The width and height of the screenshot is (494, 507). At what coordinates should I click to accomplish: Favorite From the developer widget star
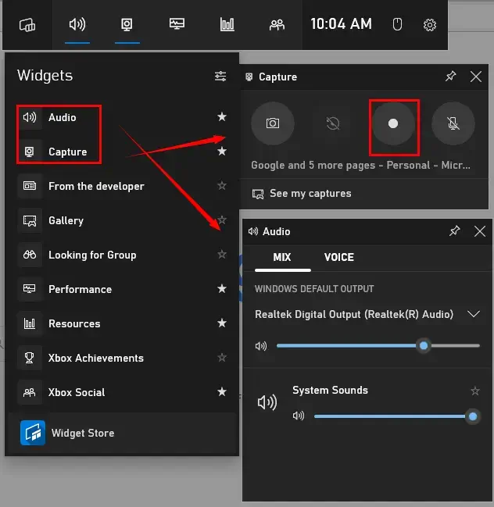tap(222, 185)
